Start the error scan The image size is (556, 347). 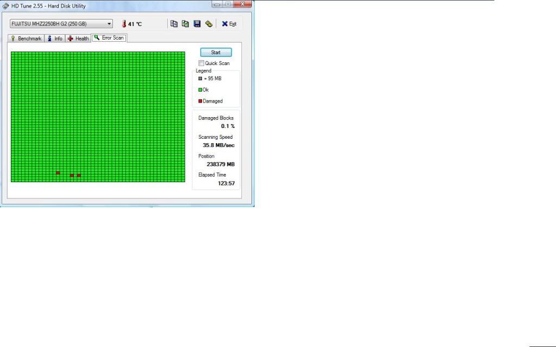tap(216, 53)
